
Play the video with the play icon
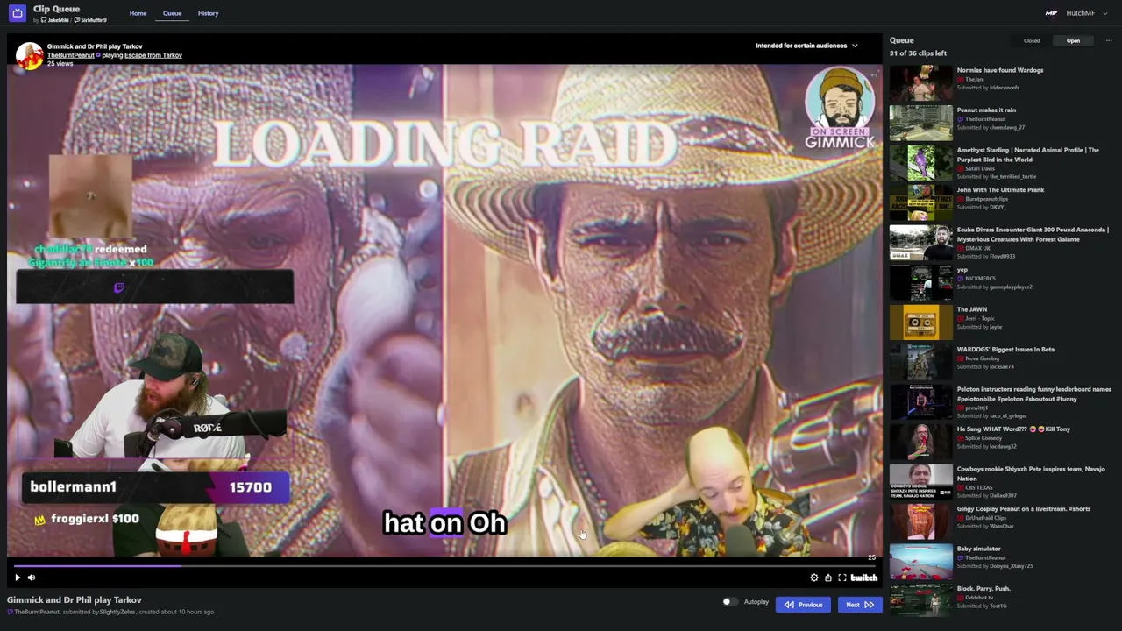point(17,578)
